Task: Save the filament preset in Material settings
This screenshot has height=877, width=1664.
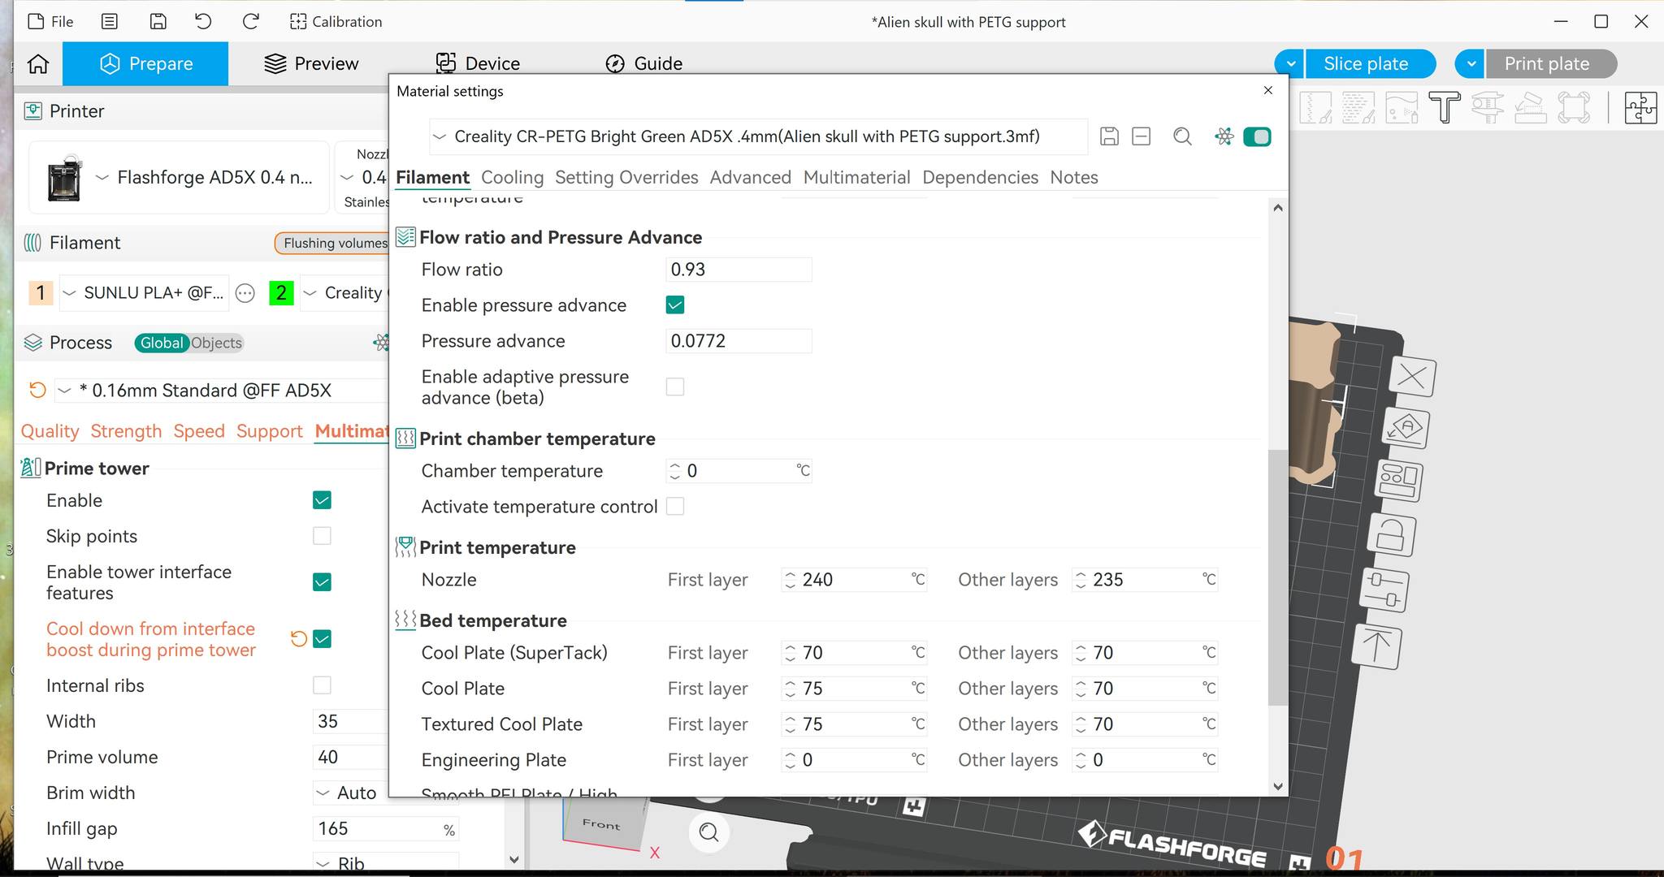Action: [1109, 136]
